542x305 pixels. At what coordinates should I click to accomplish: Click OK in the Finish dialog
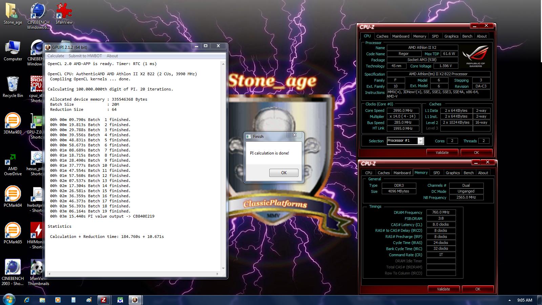[284, 173]
